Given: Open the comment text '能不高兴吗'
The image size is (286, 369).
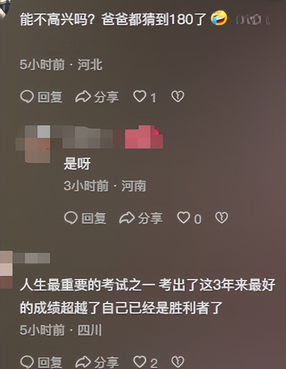Looking at the screenshot, I should [x=113, y=19].
